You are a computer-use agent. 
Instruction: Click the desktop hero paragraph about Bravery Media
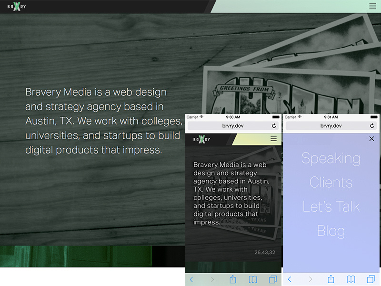point(104,121)
